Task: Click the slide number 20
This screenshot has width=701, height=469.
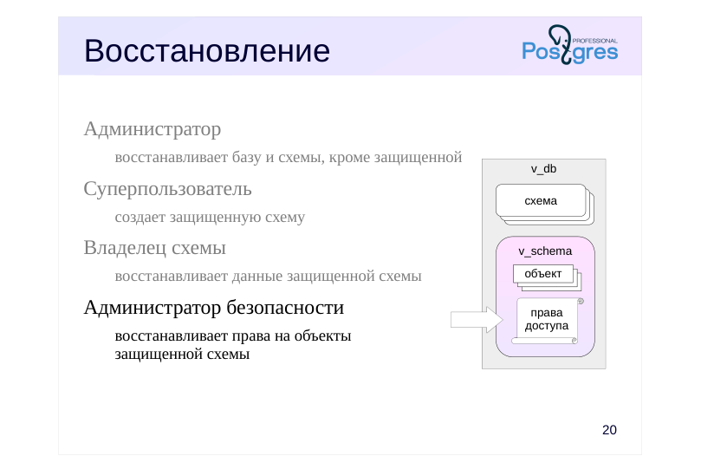Action: click(x=609, y=430)
